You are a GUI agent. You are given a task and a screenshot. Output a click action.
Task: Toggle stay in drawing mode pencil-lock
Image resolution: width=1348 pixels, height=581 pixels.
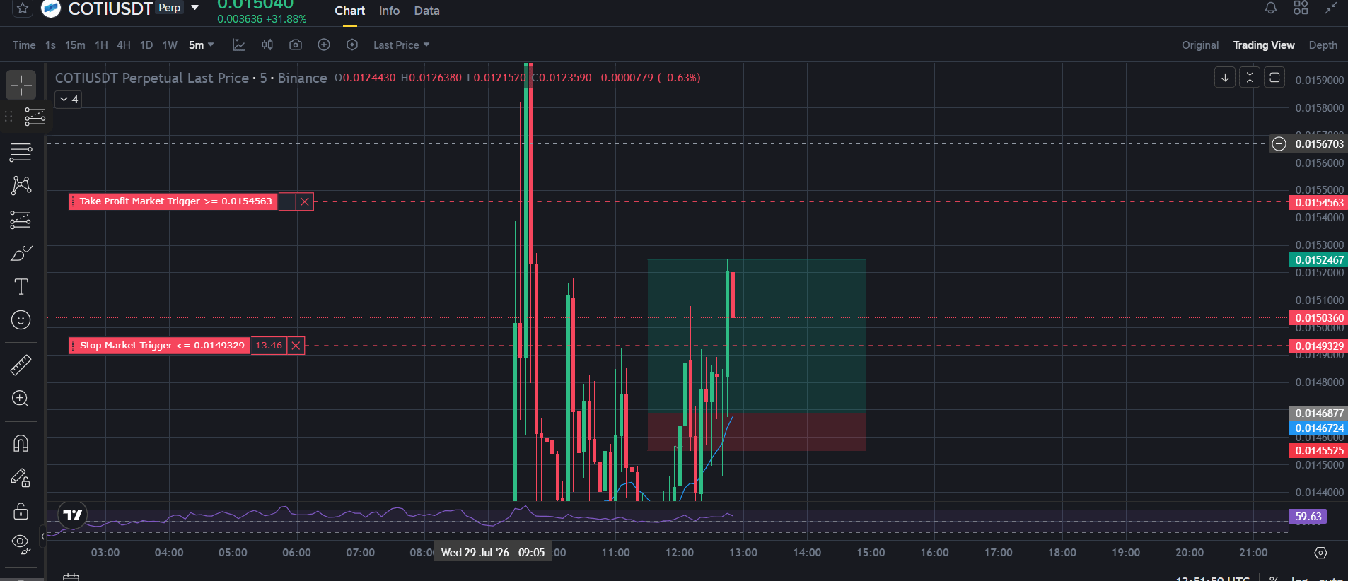[x=21, y=478]
